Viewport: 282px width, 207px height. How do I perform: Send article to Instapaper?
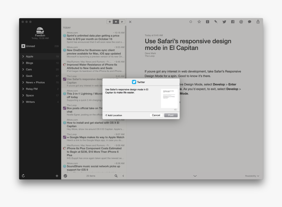[207, 22]
